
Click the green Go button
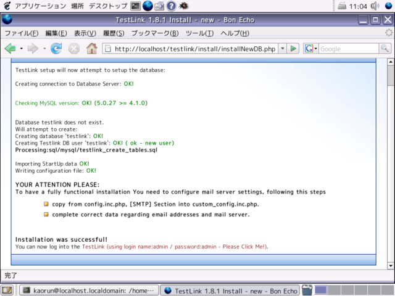click(293, 48)
